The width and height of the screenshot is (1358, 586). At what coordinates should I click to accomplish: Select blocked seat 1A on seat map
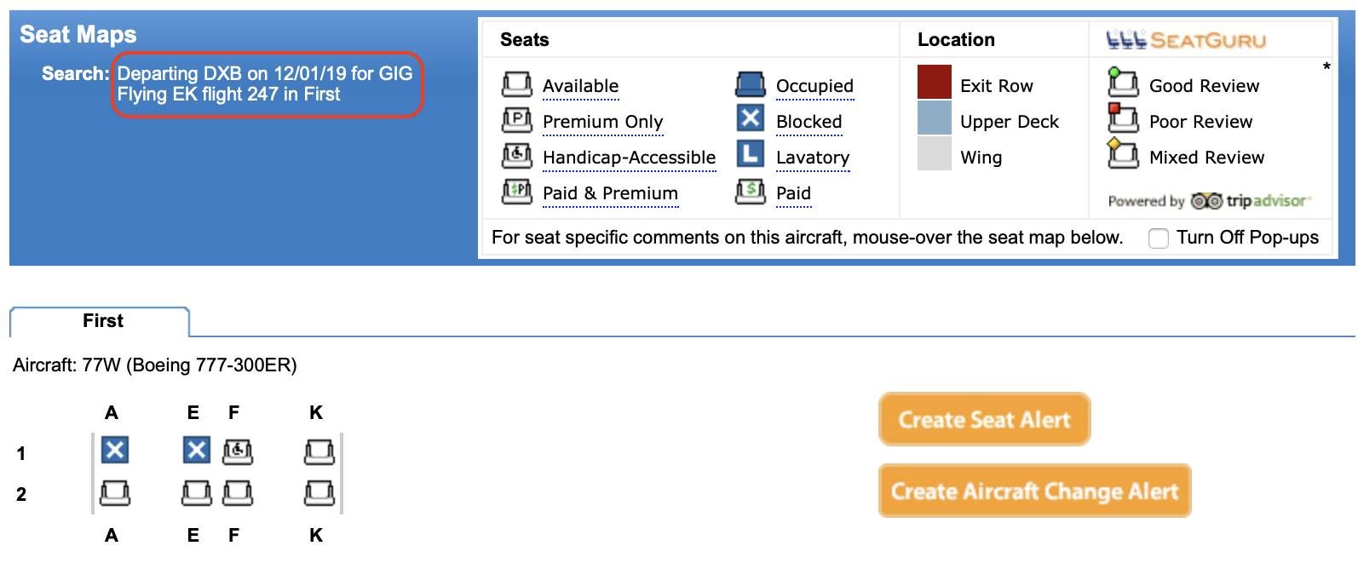pos(115,450)
